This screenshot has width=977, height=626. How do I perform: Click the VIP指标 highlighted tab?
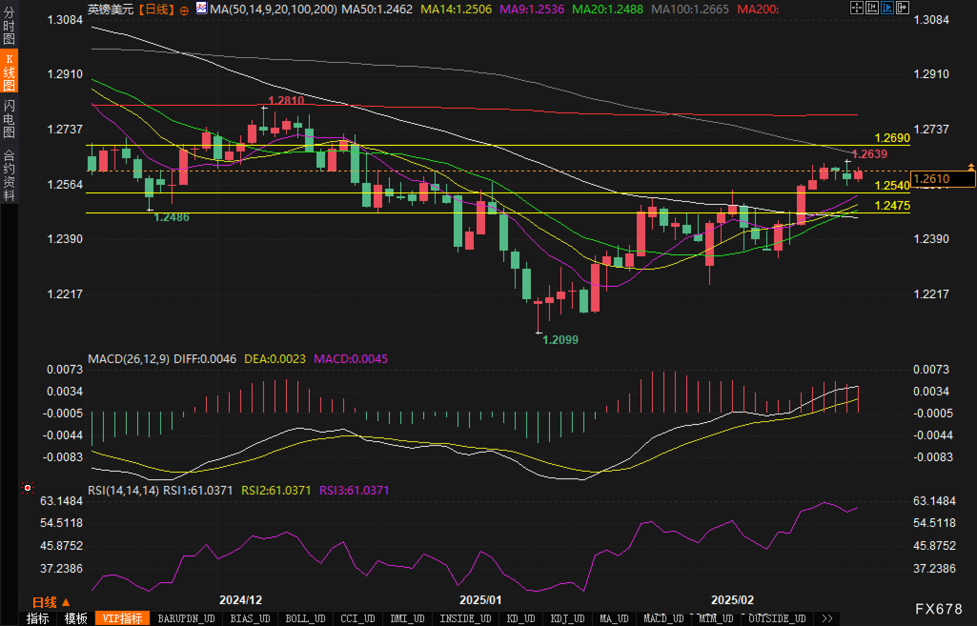pyautogui.click(x=122, y=618)
